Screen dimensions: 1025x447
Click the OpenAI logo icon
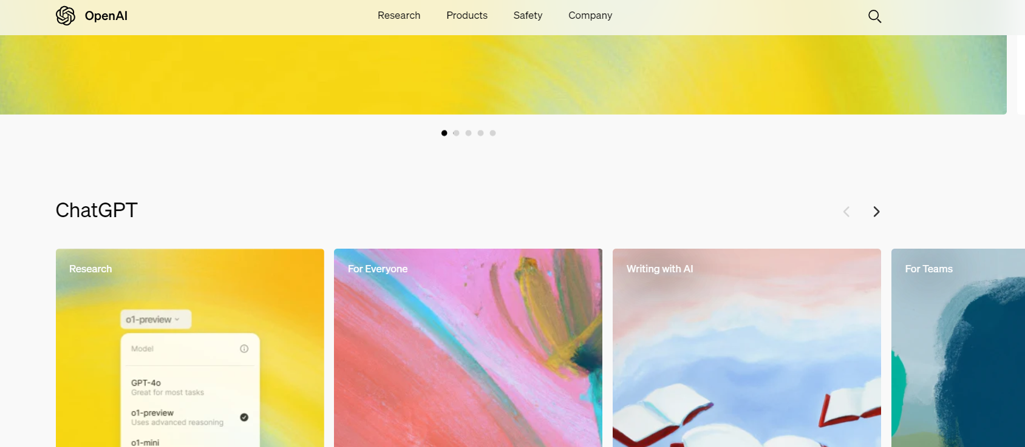[x=66, y=16]
